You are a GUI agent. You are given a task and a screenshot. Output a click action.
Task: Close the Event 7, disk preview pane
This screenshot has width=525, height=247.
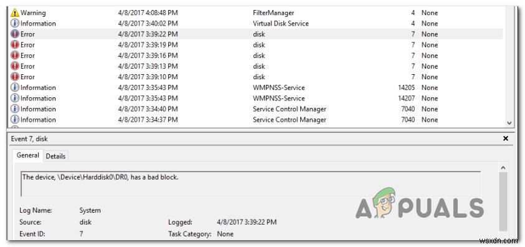click(x=506, y=138)
